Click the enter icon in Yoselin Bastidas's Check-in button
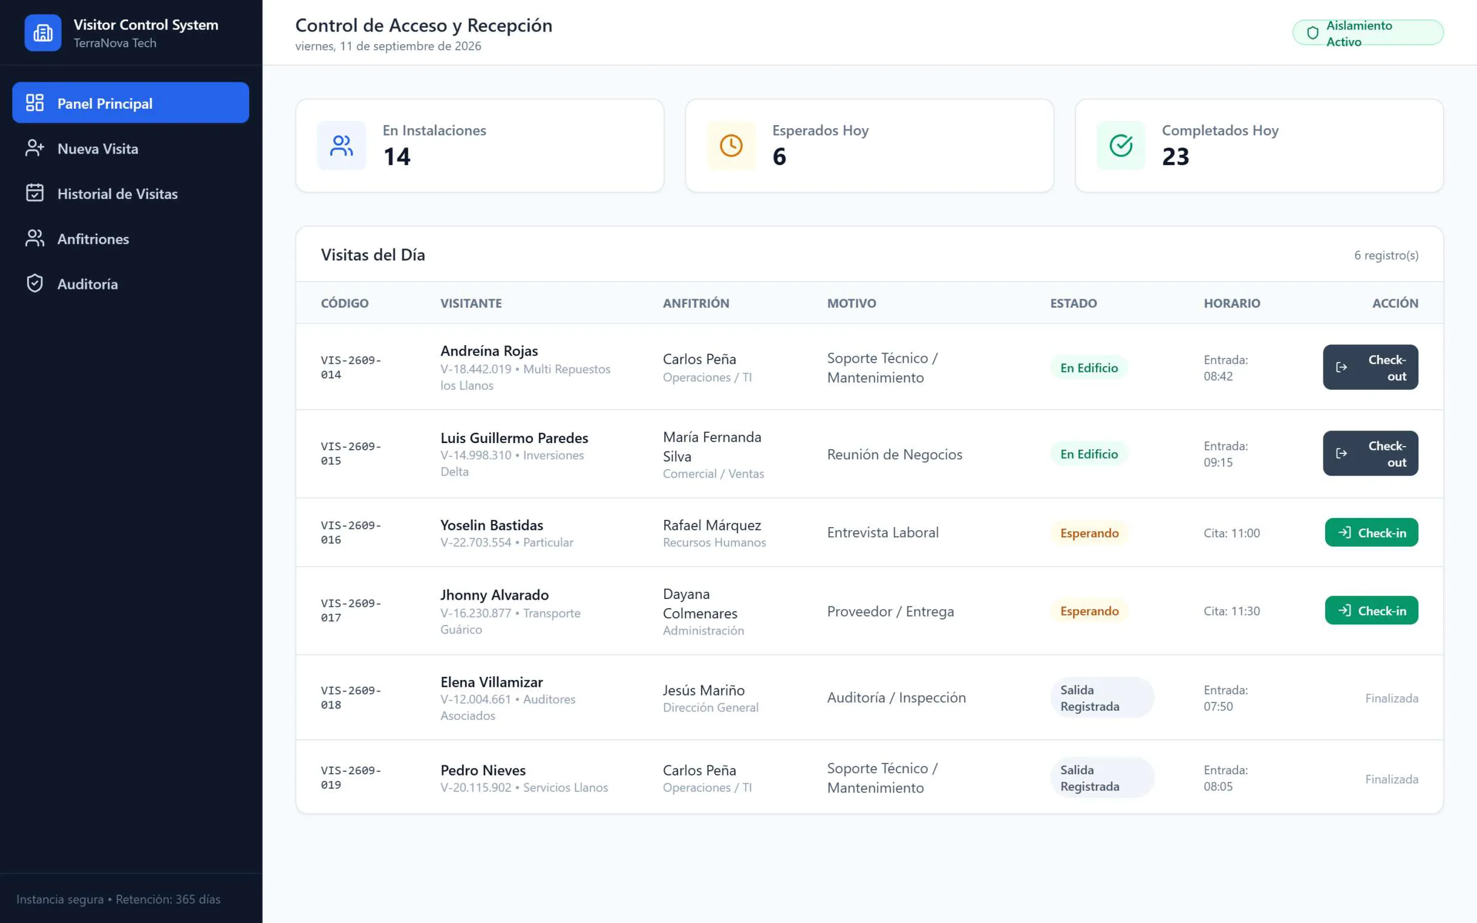Image resolution: width=1477 pixels, height=923 pixels. click(x=1345, y=533)
